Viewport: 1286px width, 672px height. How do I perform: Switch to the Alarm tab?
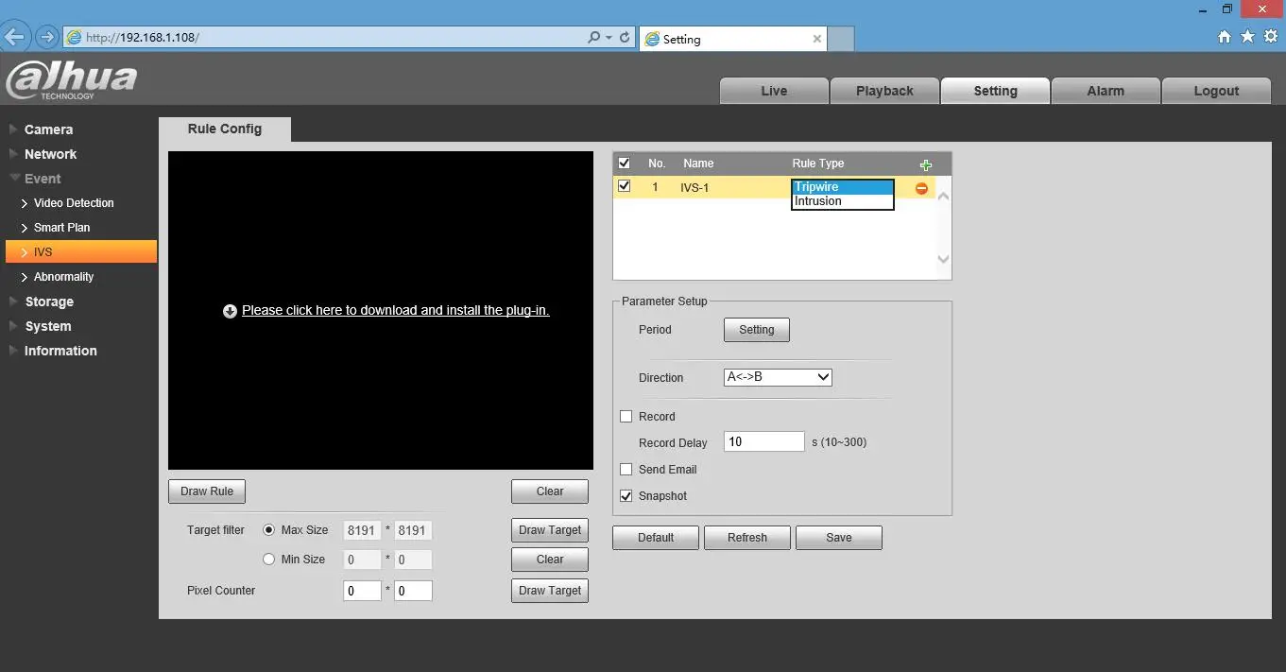pos(1106,91)
